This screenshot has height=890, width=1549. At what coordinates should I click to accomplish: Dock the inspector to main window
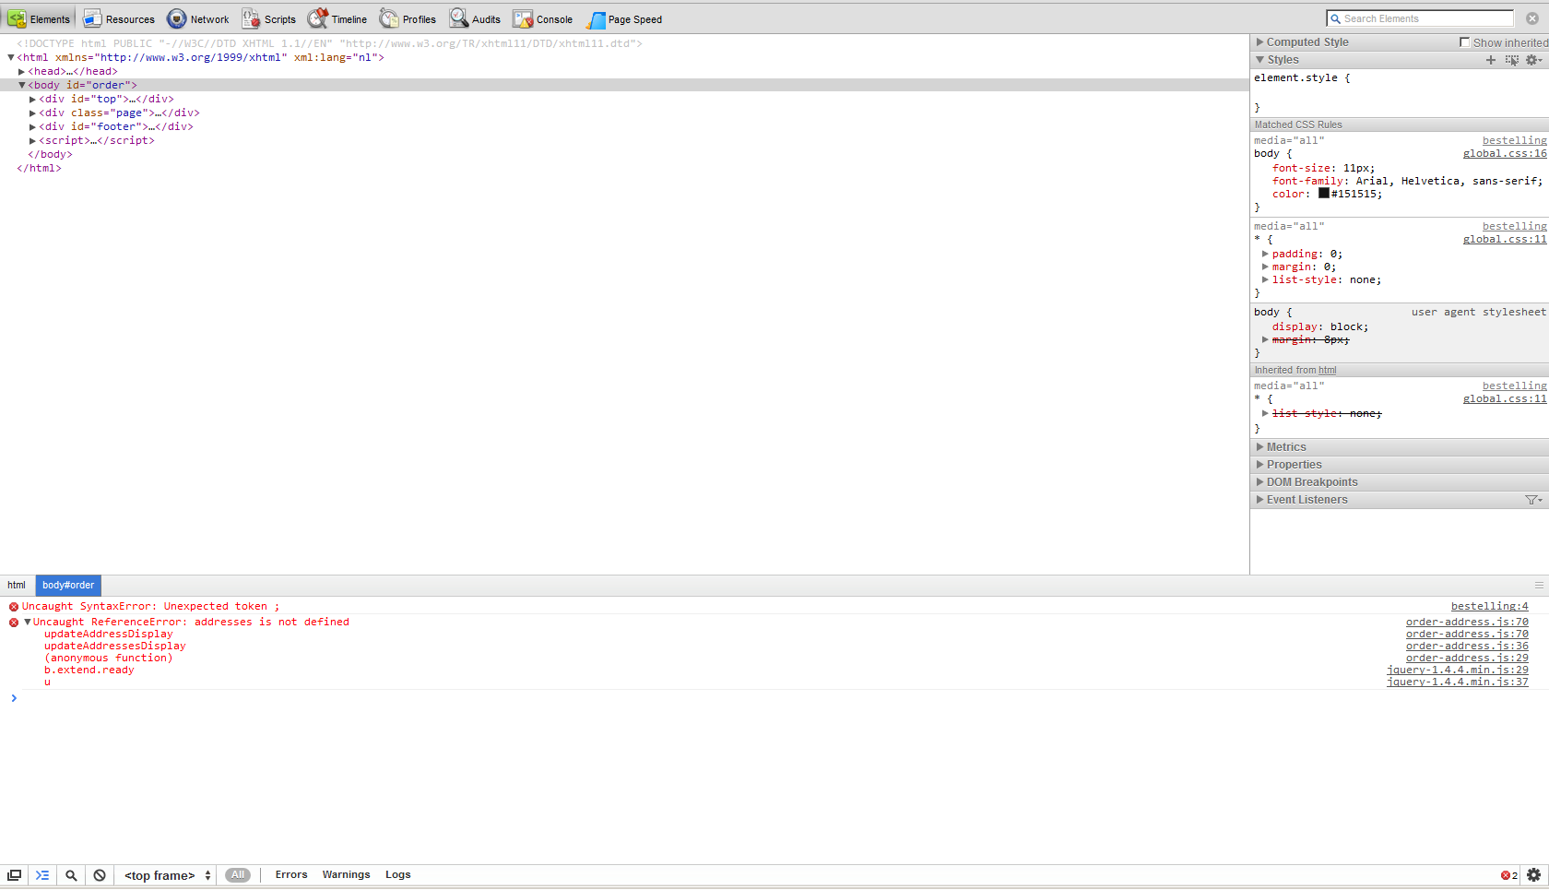(14, 875)
